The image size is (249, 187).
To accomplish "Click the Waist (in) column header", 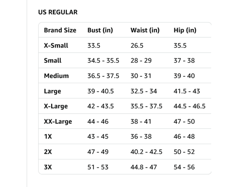I will pos(145,30).
